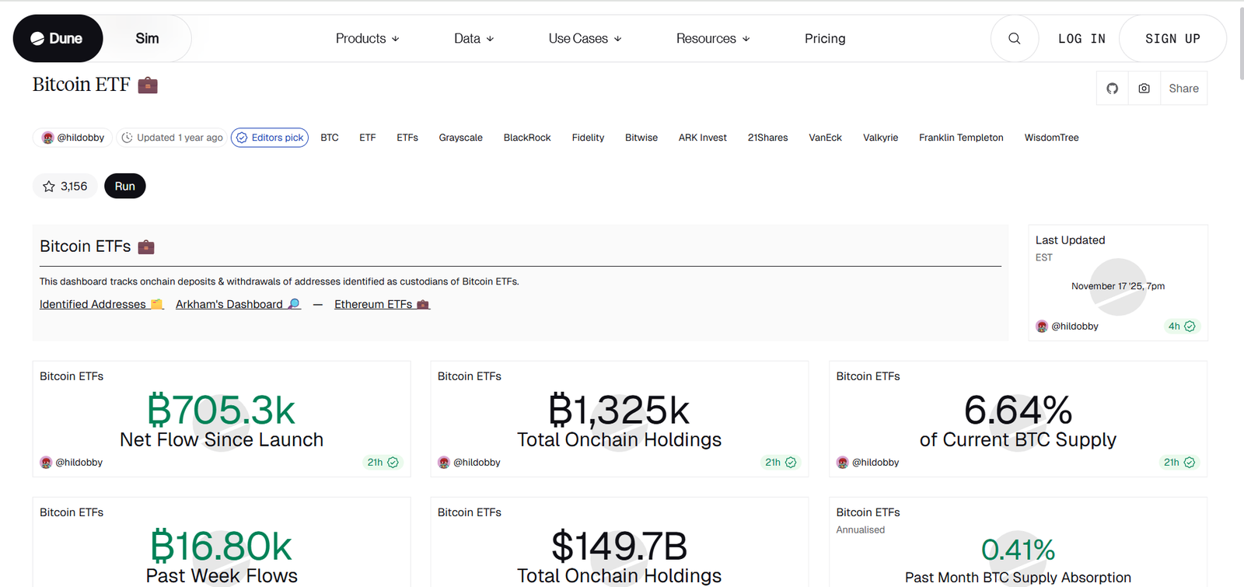The width and height of the screenshot is (1244, 587).
Task: Switch to the Sim toggle
Action: (x=147, y=38)
